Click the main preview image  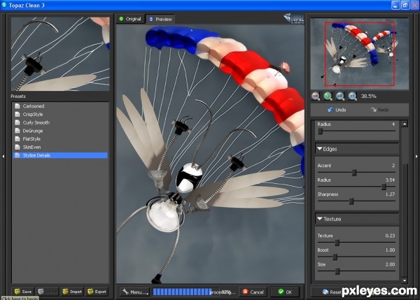(x=210, y=154)
